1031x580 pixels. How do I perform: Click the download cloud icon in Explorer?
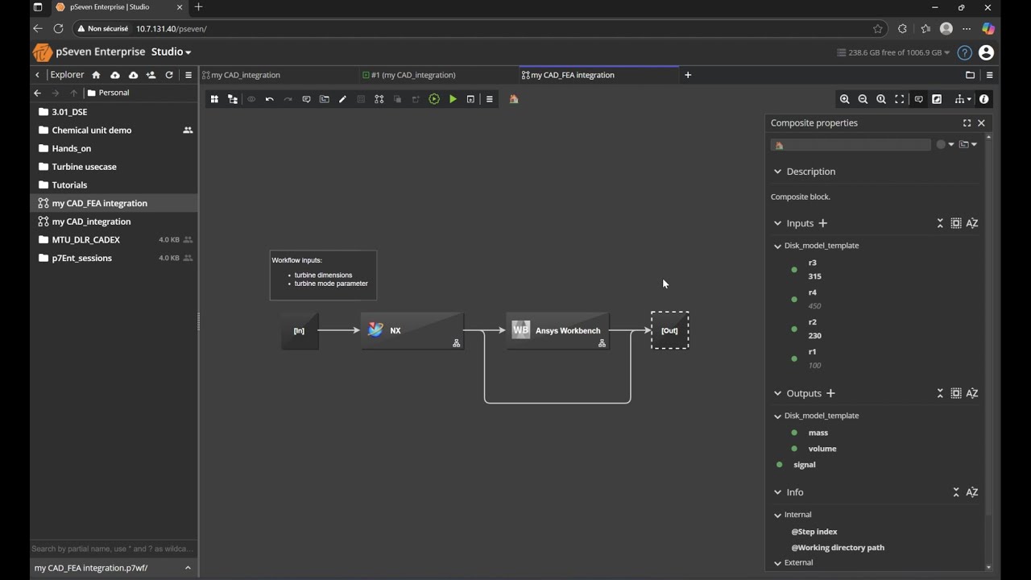pos(133,75)
